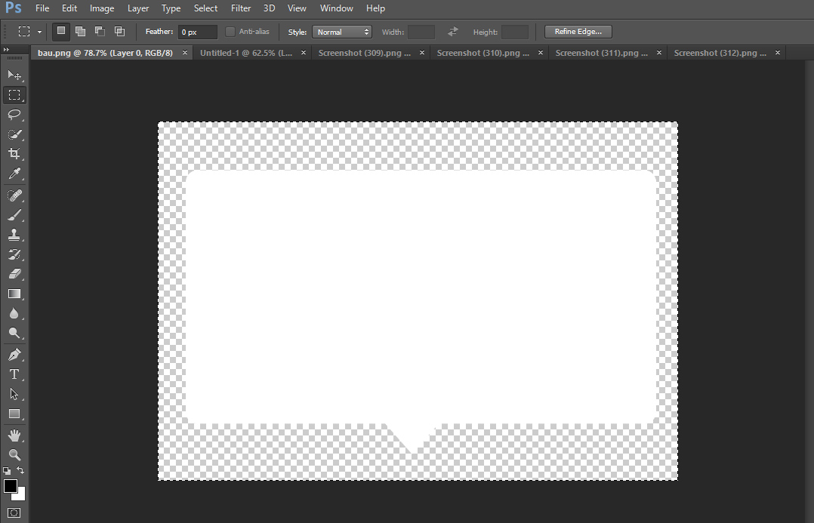The height and width of the screenshot is (523, 814).
Task: Switch to the Screenshot (312).png tab
Action: (x=720, y=53)
